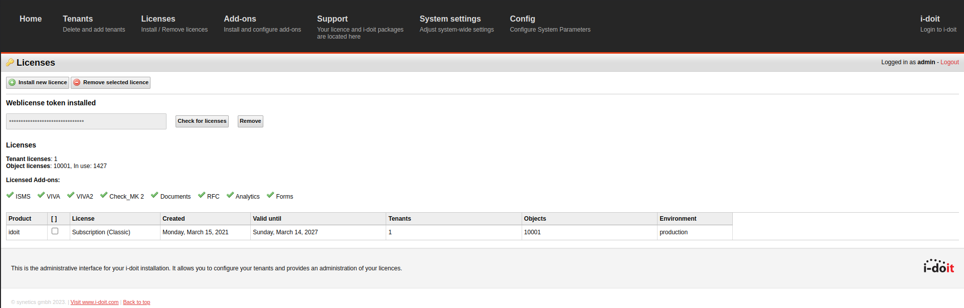Open the Visit www.i-doit.com link
The height and width of the screenshot is (308, 964).
click(x=94, y=302)
